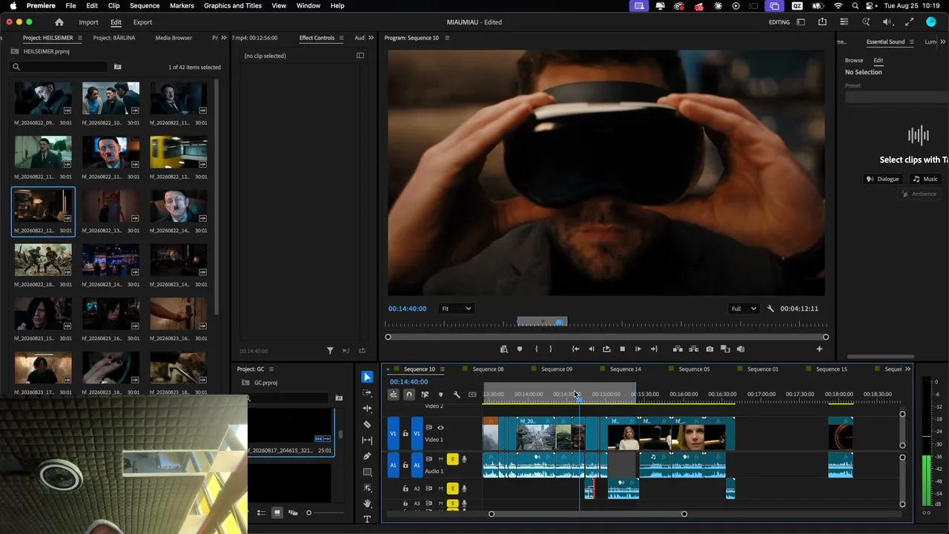Viewport: 949px width, 534px height.
Task: Open the Fit zoom level dropdown
Action: point(456,309)
